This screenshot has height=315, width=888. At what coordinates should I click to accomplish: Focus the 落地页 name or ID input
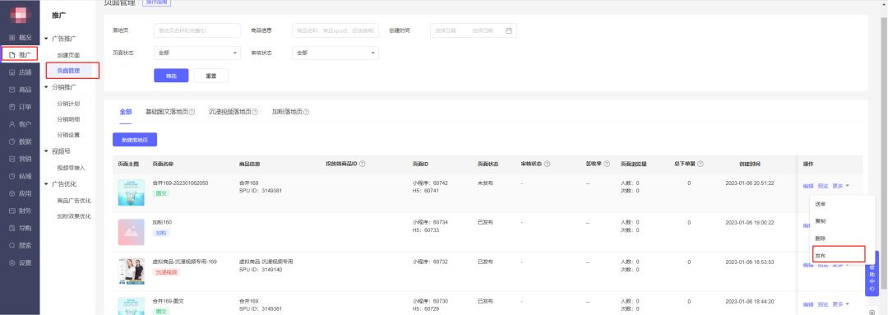coord(197,30)
